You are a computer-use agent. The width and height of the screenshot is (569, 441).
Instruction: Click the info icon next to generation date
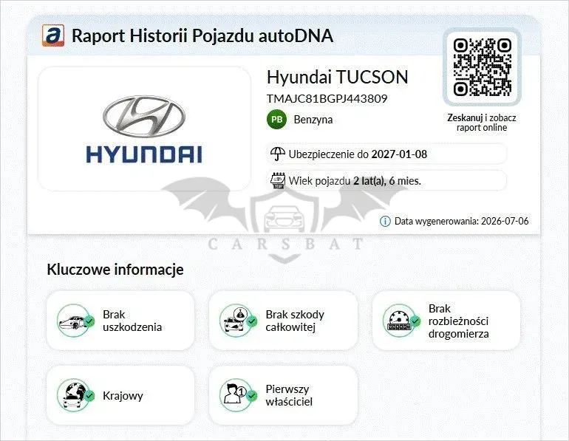click(x=385, y=221)
